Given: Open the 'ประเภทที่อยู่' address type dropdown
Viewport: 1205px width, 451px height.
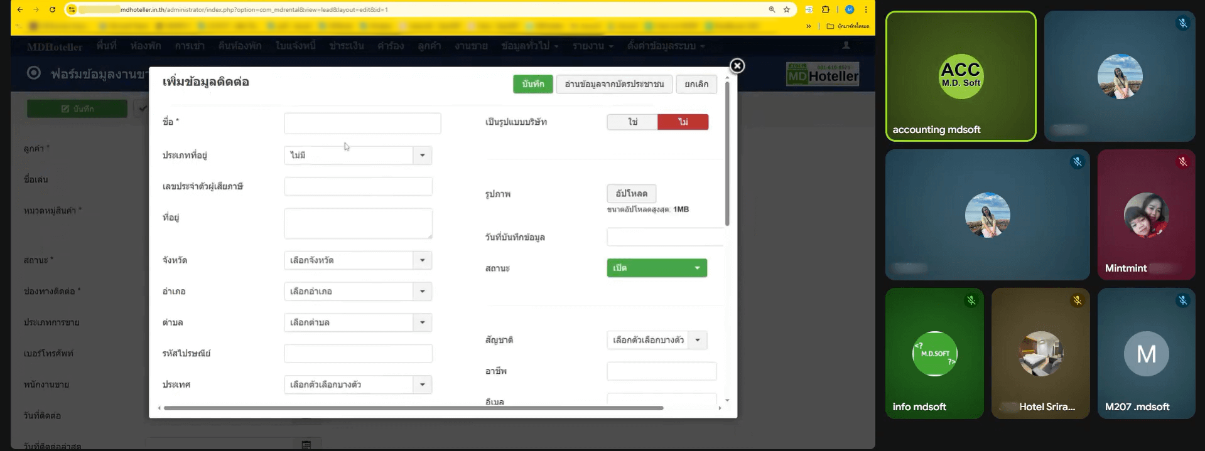Looking at the screenshot, I should point(357,155).
